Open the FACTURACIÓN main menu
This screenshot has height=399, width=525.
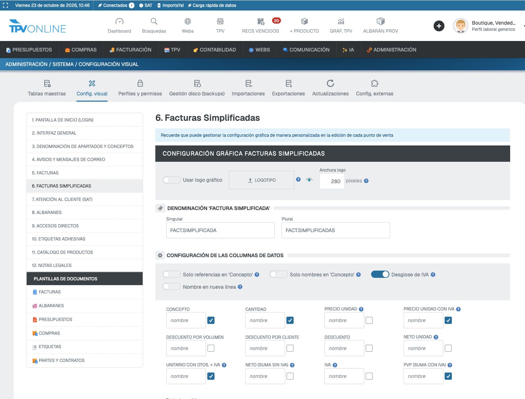click(131, 50)
